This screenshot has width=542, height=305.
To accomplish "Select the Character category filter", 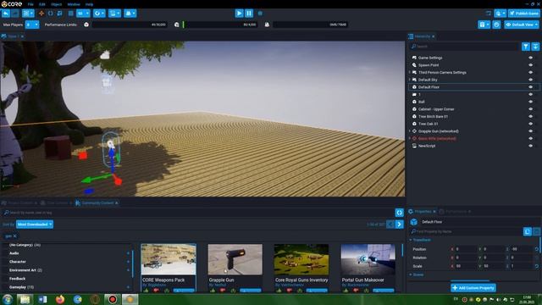I will [x=18, y=262].
